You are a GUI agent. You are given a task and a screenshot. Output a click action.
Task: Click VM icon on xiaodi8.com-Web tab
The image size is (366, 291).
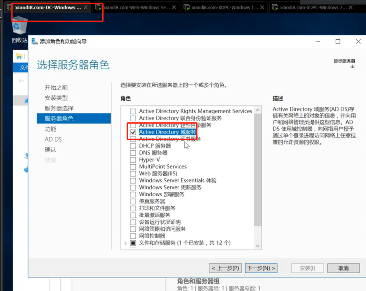(99, 8)
